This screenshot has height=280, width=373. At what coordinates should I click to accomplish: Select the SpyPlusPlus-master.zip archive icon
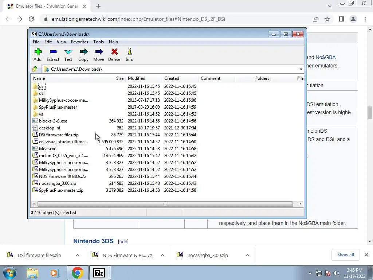coord(35,190)
